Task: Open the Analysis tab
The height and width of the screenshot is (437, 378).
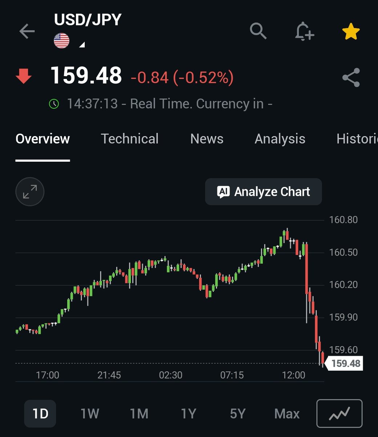Action: click(x=280, y=139)
